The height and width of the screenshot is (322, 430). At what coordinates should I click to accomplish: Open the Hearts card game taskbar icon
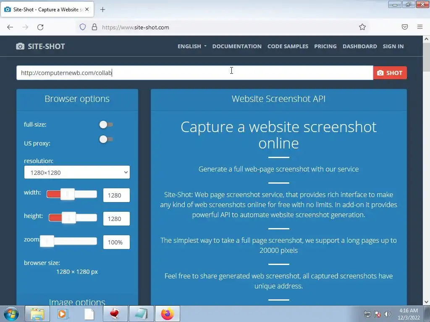[115, 314]
